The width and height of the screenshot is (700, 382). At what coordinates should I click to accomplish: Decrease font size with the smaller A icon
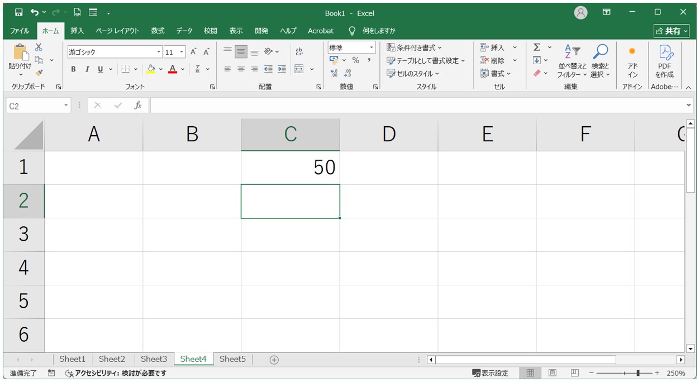(x=206, y=52)
